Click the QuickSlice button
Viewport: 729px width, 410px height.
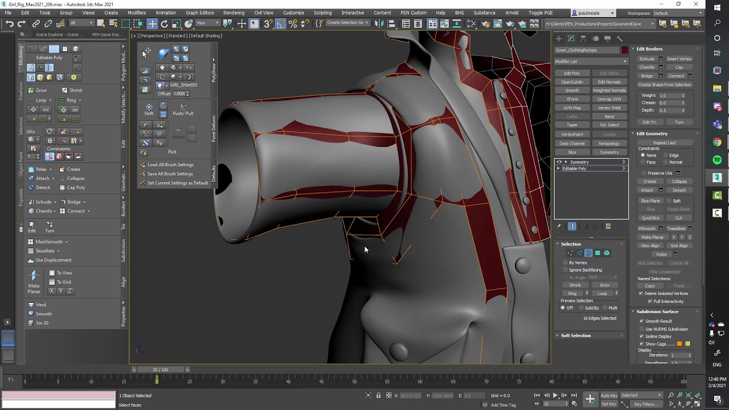tap(650, 218)
